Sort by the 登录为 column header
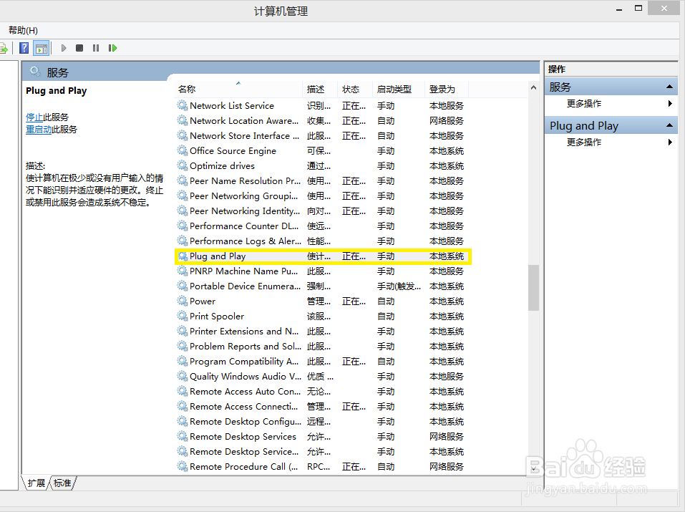685x512 pixels. tap(446, 90)
